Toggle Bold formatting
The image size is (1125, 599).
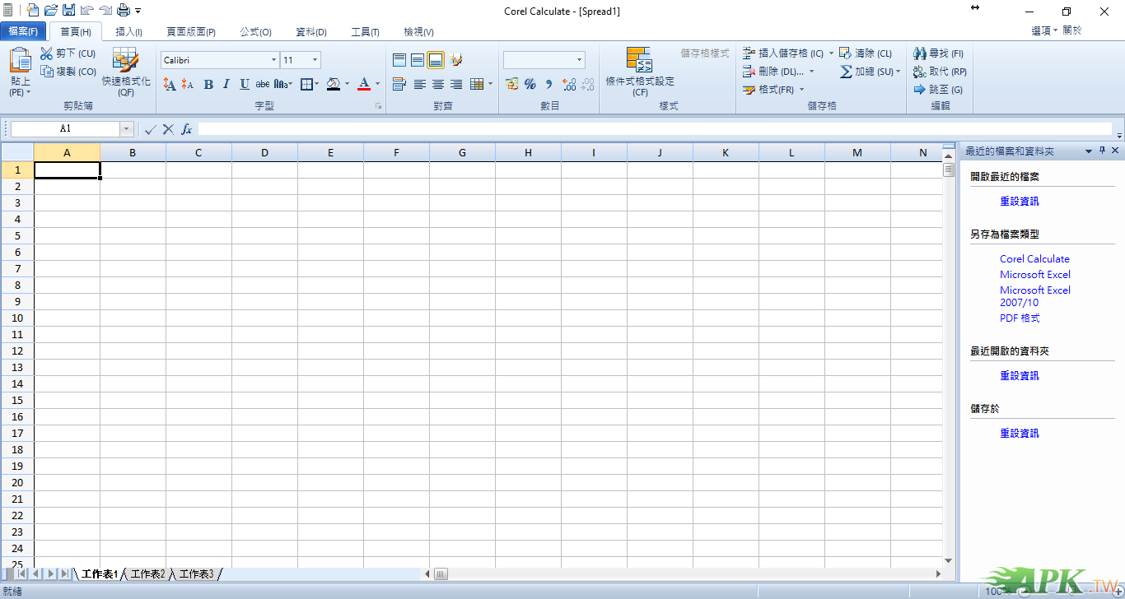point(208,84)
